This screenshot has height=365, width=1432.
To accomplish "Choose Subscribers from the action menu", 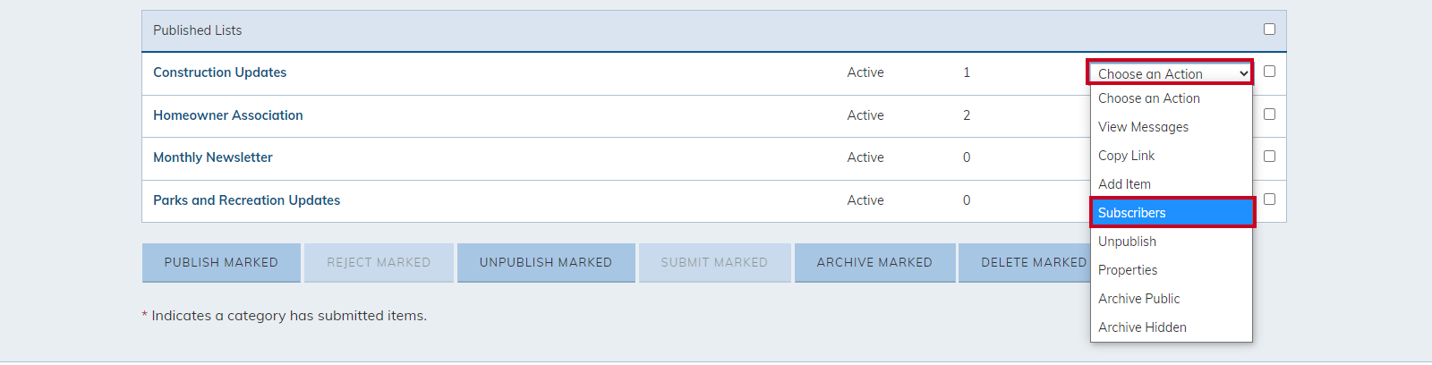I will 1172,213.
